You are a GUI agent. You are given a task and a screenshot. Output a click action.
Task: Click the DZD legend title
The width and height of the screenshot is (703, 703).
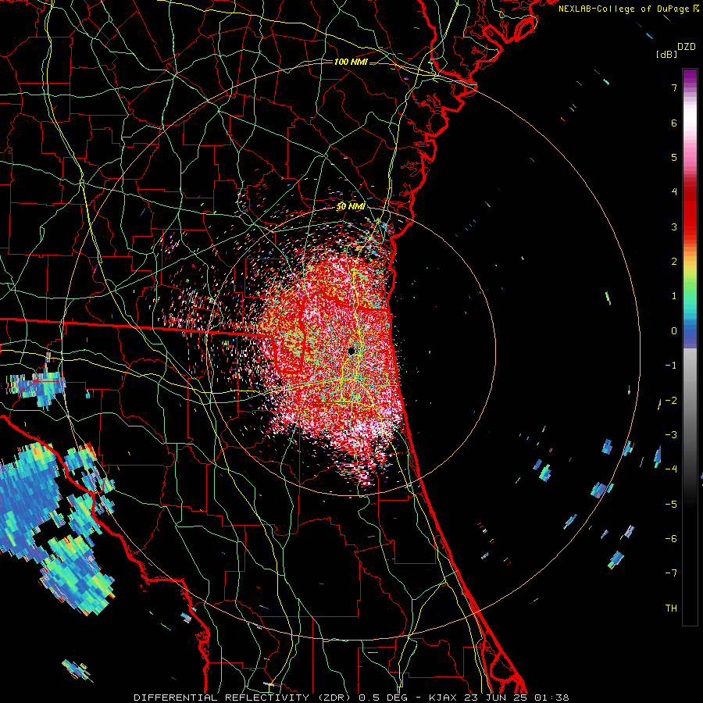(687, 47)
